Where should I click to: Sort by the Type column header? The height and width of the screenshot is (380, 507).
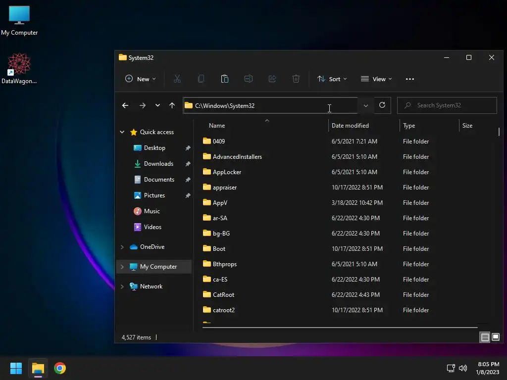(429, 126)
